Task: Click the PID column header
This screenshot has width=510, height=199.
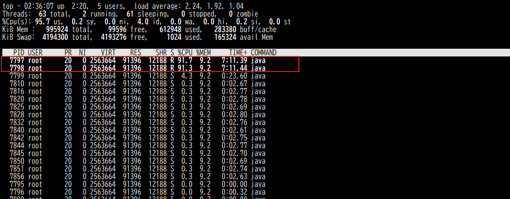Action: click(x=19, y=52)
